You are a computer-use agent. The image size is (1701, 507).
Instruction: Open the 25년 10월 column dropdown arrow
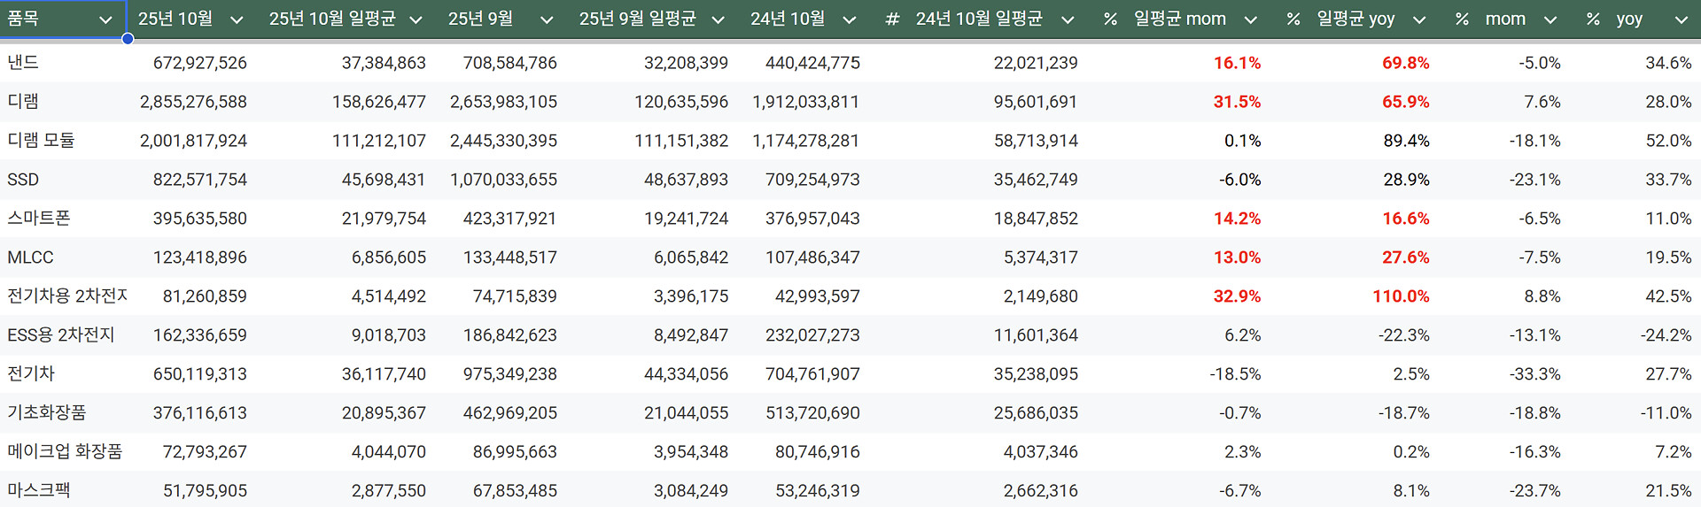point(237,19)
